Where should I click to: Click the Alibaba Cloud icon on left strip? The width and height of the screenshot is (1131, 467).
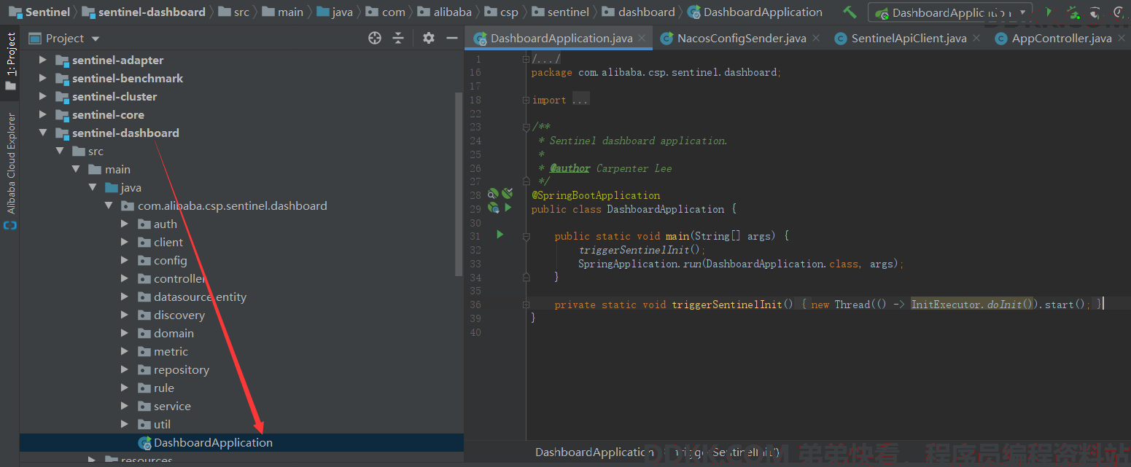10,226
